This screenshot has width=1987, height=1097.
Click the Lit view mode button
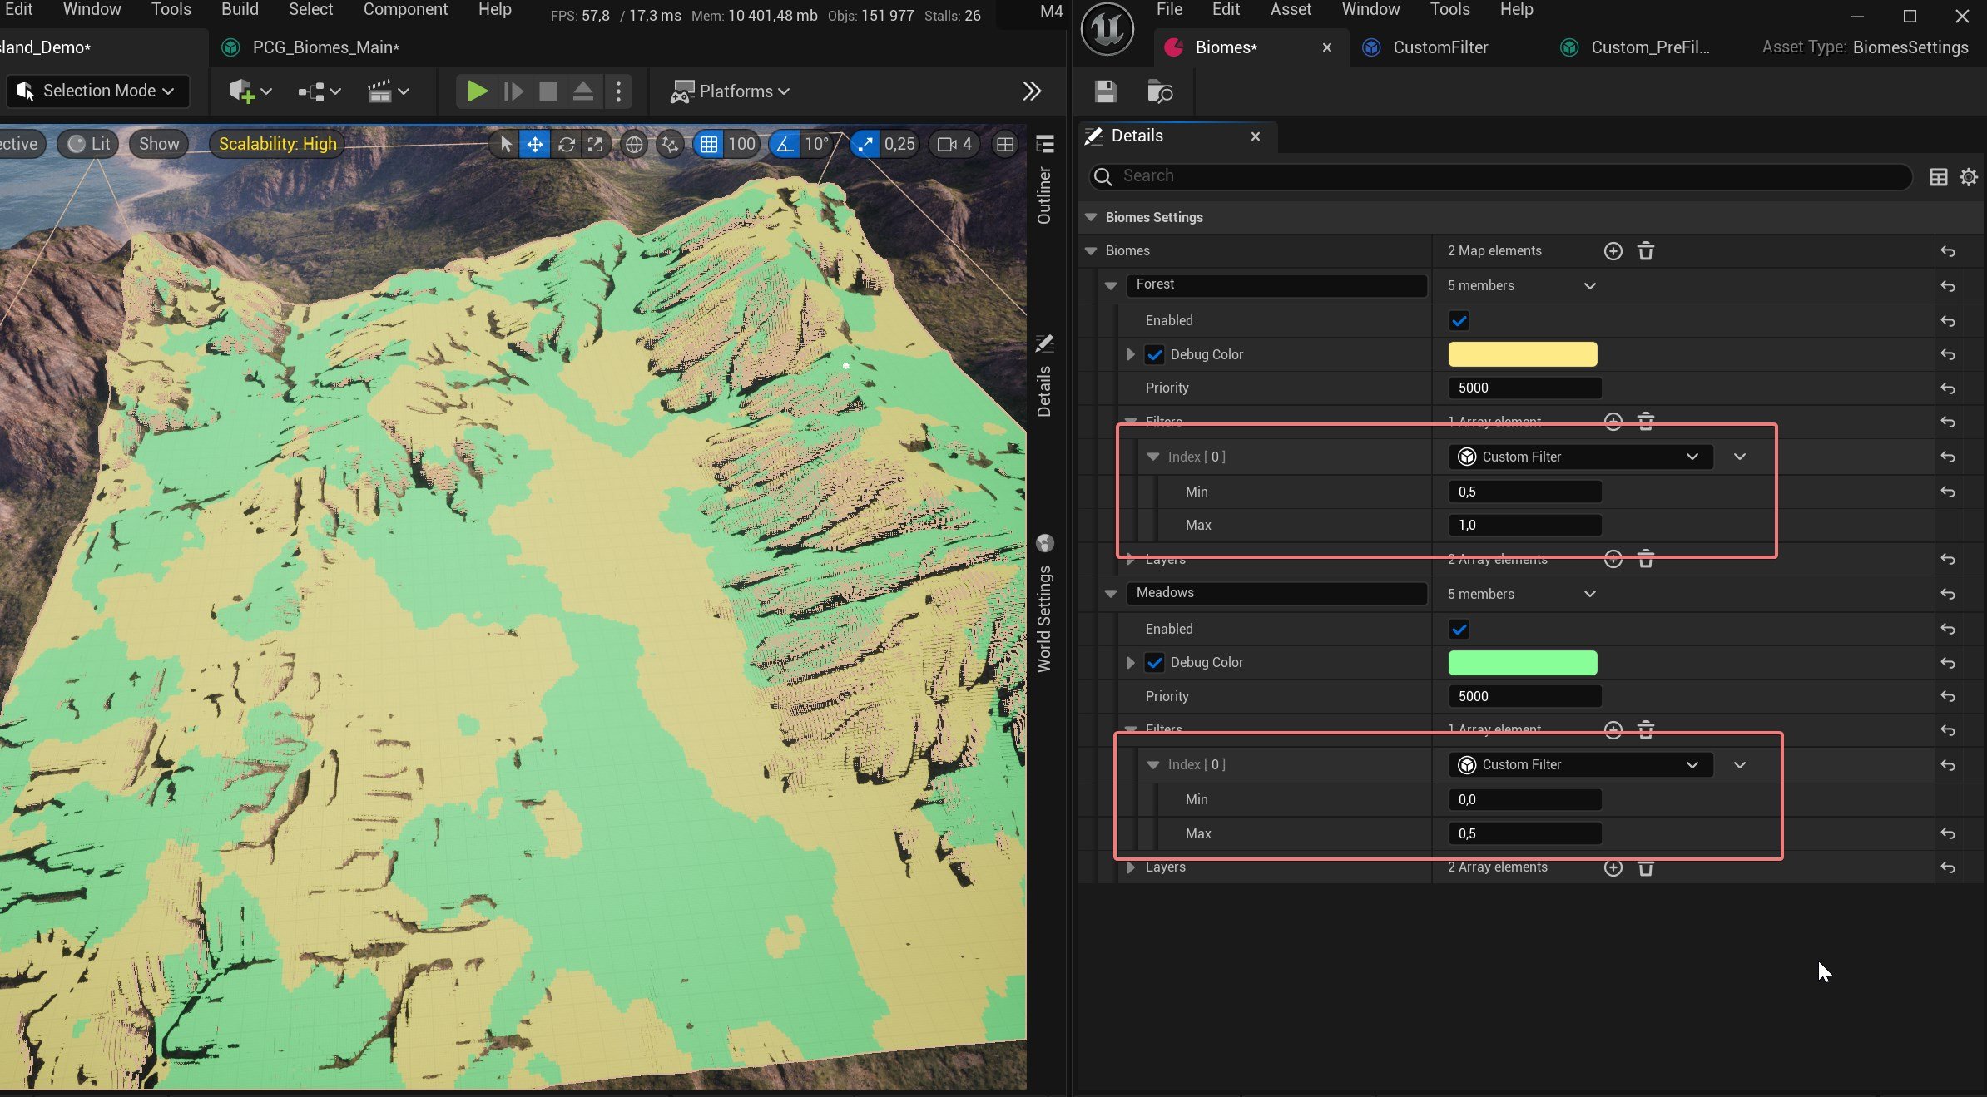88,144
